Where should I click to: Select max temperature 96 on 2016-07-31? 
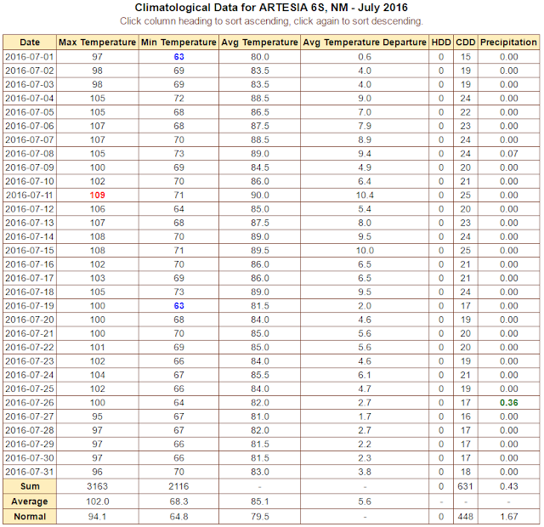click(97, 472)
